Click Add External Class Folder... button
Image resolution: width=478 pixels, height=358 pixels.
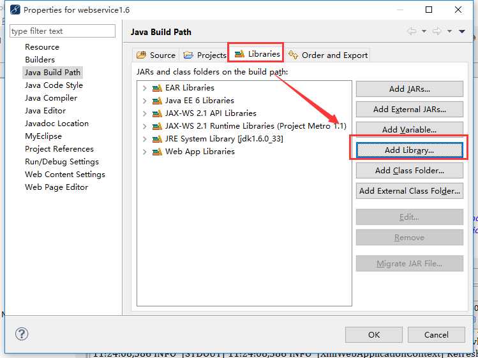click(410, 190)
